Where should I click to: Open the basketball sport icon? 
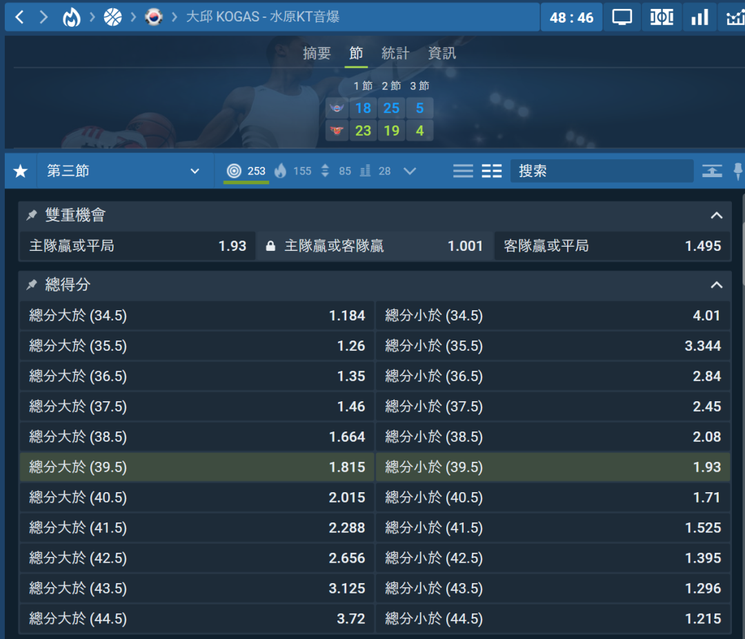[112, 17]
